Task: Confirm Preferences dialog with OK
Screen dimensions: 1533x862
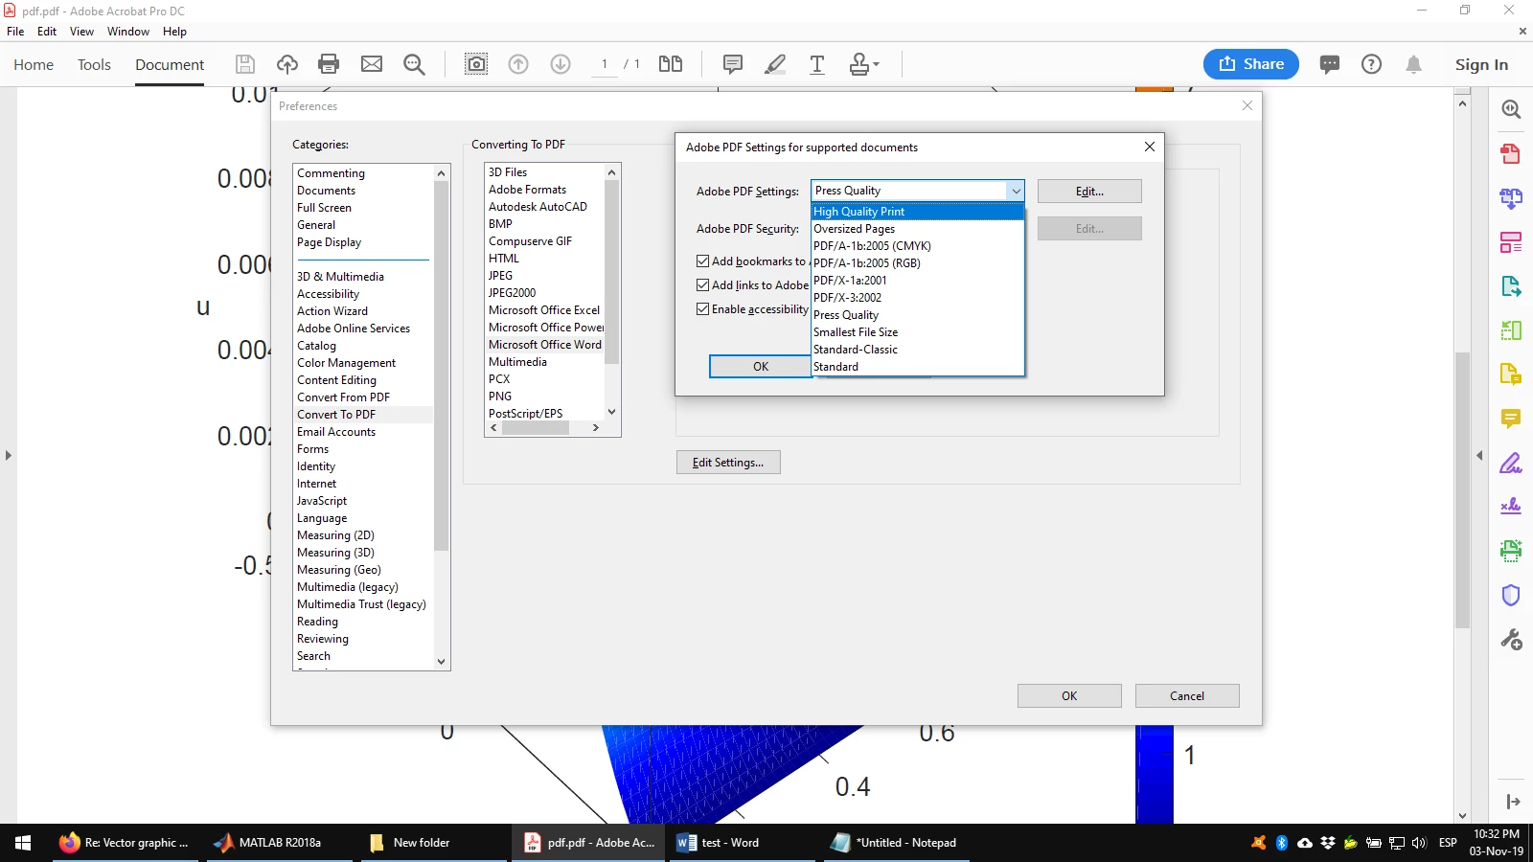Action: (1069, 696)
